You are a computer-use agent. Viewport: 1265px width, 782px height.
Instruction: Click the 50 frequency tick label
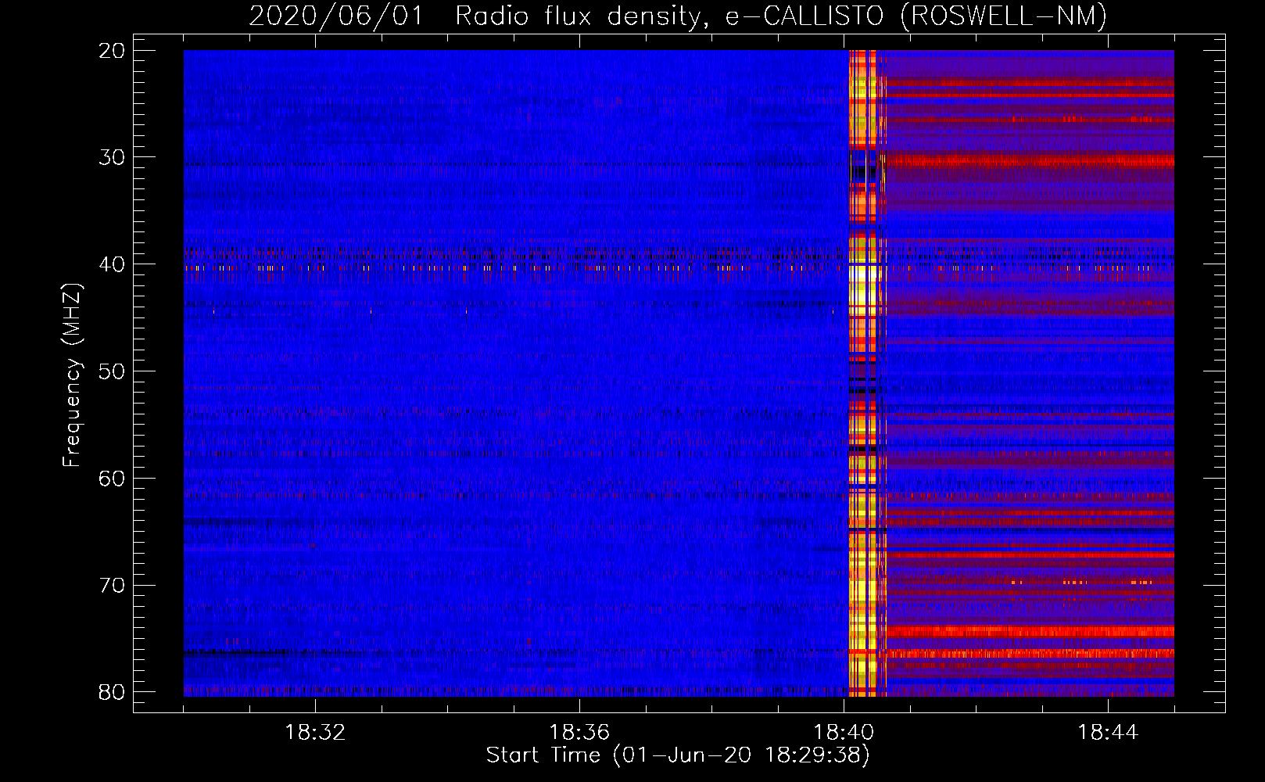point(113,371)
